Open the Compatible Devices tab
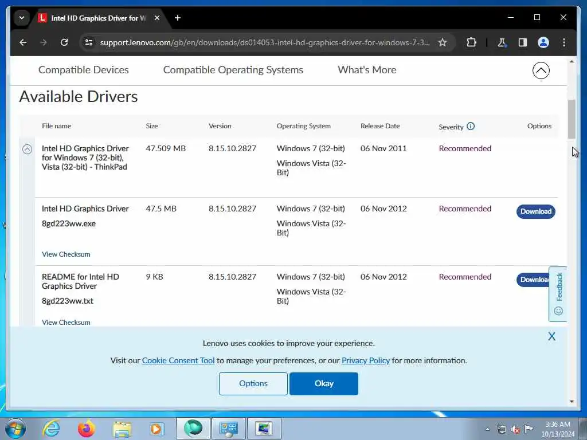The width and height of the screenshot is (587, 440). coord(84,70)
